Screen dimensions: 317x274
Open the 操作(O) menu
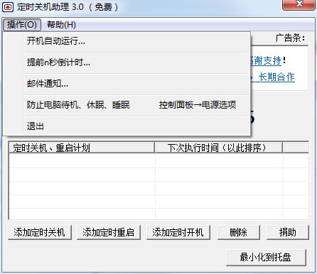point(22,25)
